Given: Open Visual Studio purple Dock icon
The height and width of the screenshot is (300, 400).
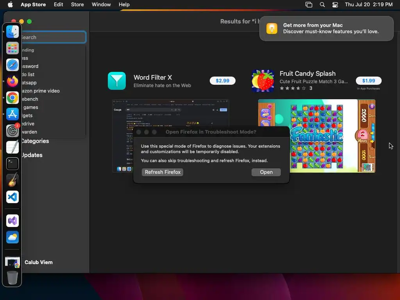Looking at the screenshot, I should click(12, 221).
